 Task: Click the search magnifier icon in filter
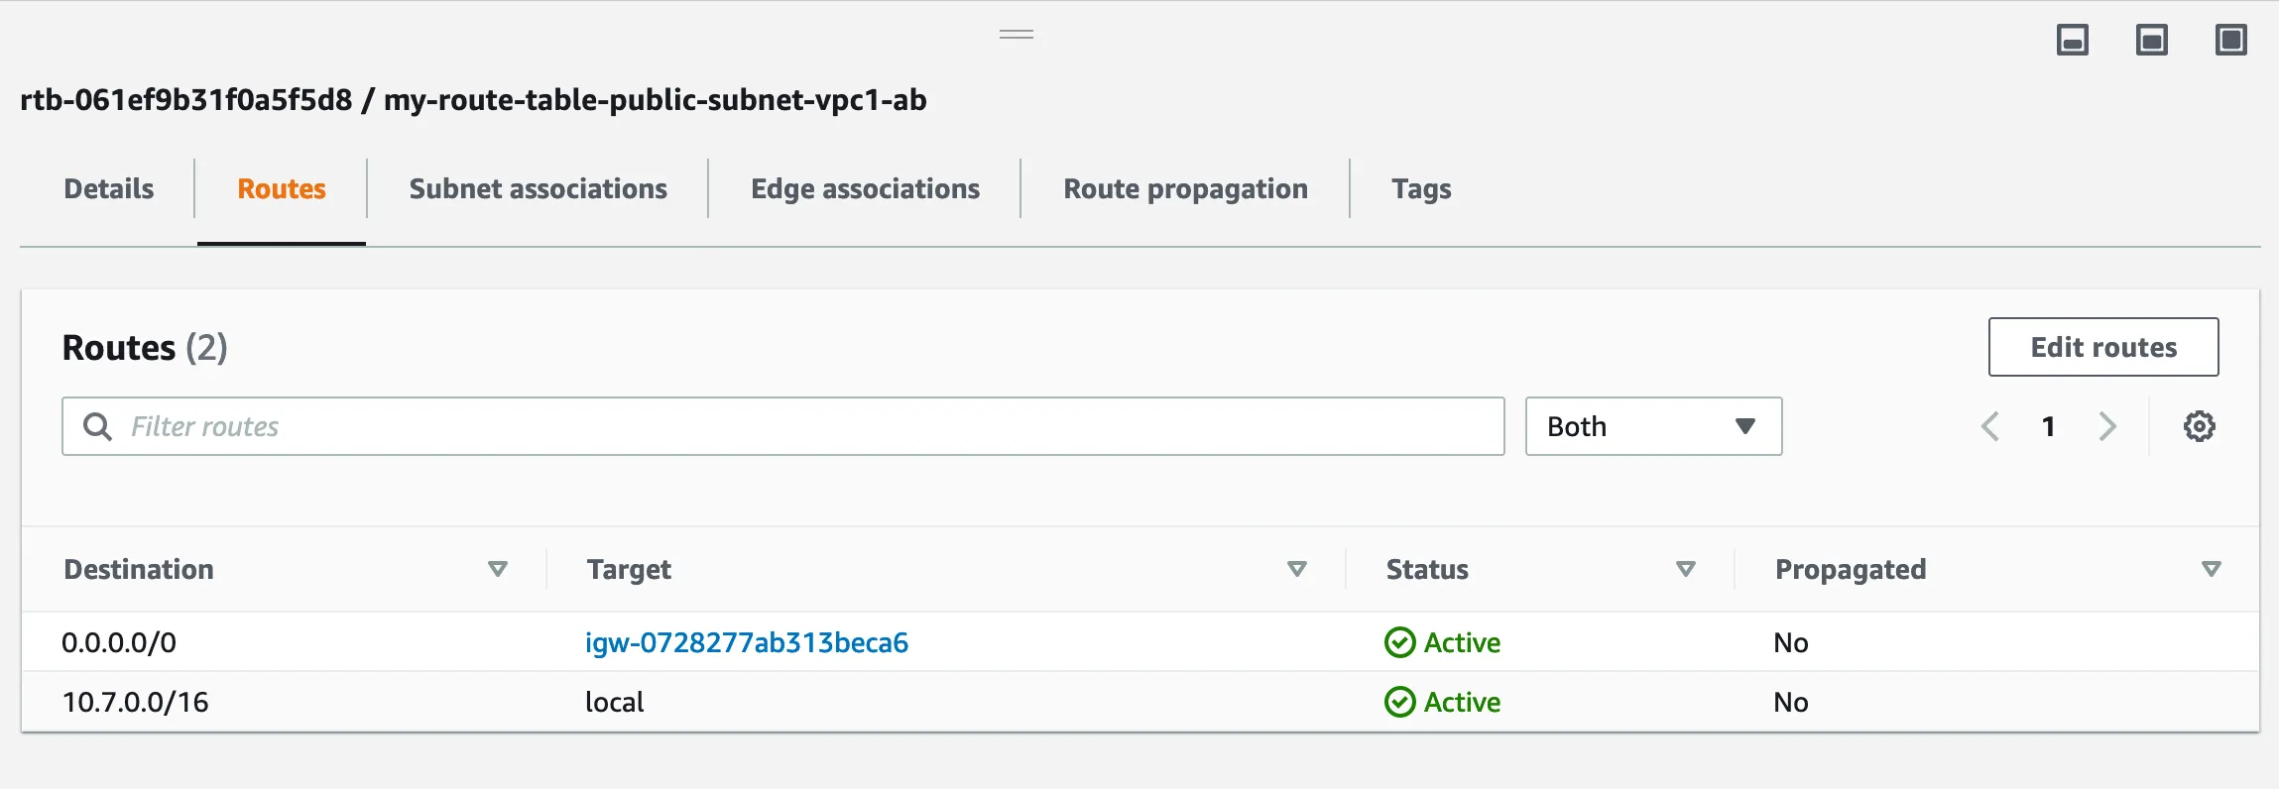[97, 426]
